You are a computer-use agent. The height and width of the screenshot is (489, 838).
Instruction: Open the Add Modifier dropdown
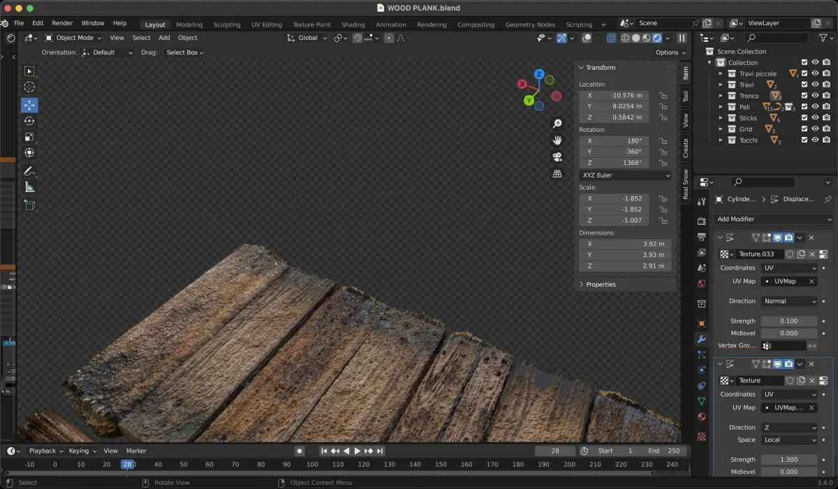pos(774,219)
